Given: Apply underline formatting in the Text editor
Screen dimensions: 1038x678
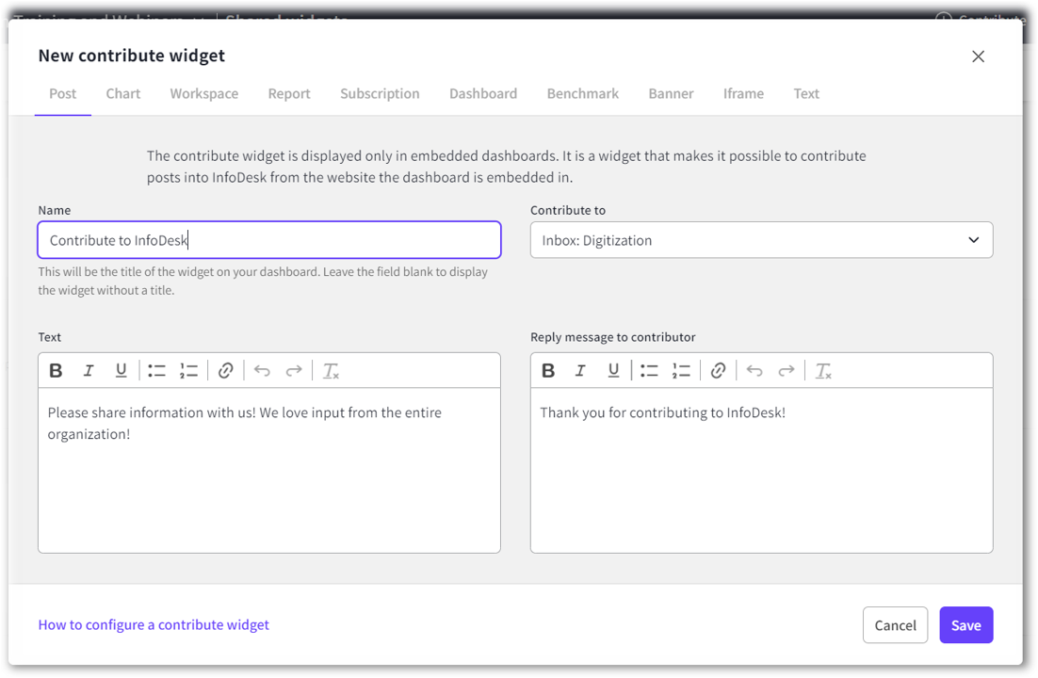Looking at the screenshot, I should pos(121,370).
